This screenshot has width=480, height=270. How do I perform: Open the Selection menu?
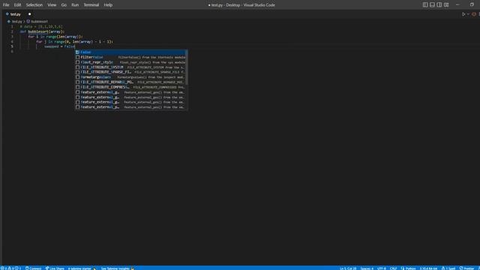pyautogui.click(x=34, y=5)
